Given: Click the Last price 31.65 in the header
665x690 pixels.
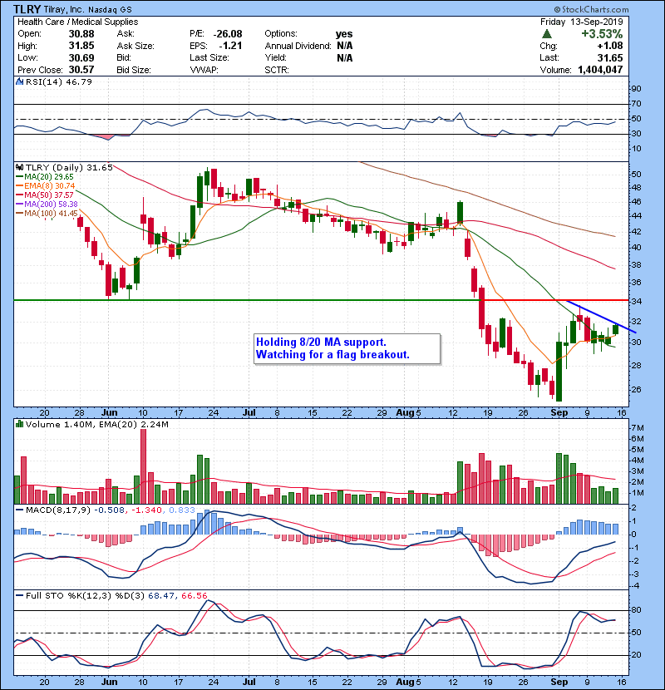Looking at the screenshot, I should 610,57.
